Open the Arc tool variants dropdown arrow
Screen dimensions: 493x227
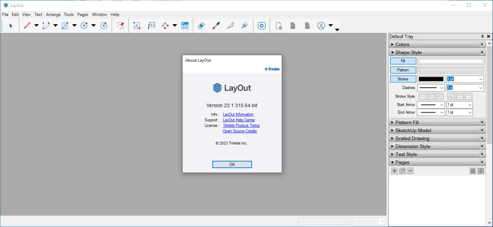click(x=55, y=26)
